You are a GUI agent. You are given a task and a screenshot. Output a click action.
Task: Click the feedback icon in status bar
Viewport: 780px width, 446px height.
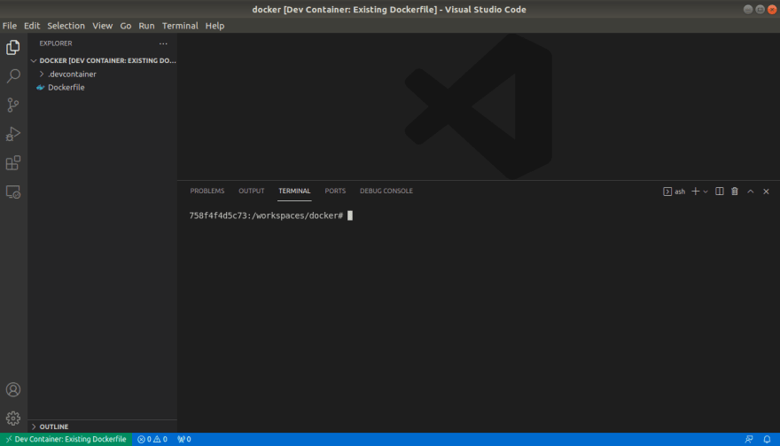749,439
